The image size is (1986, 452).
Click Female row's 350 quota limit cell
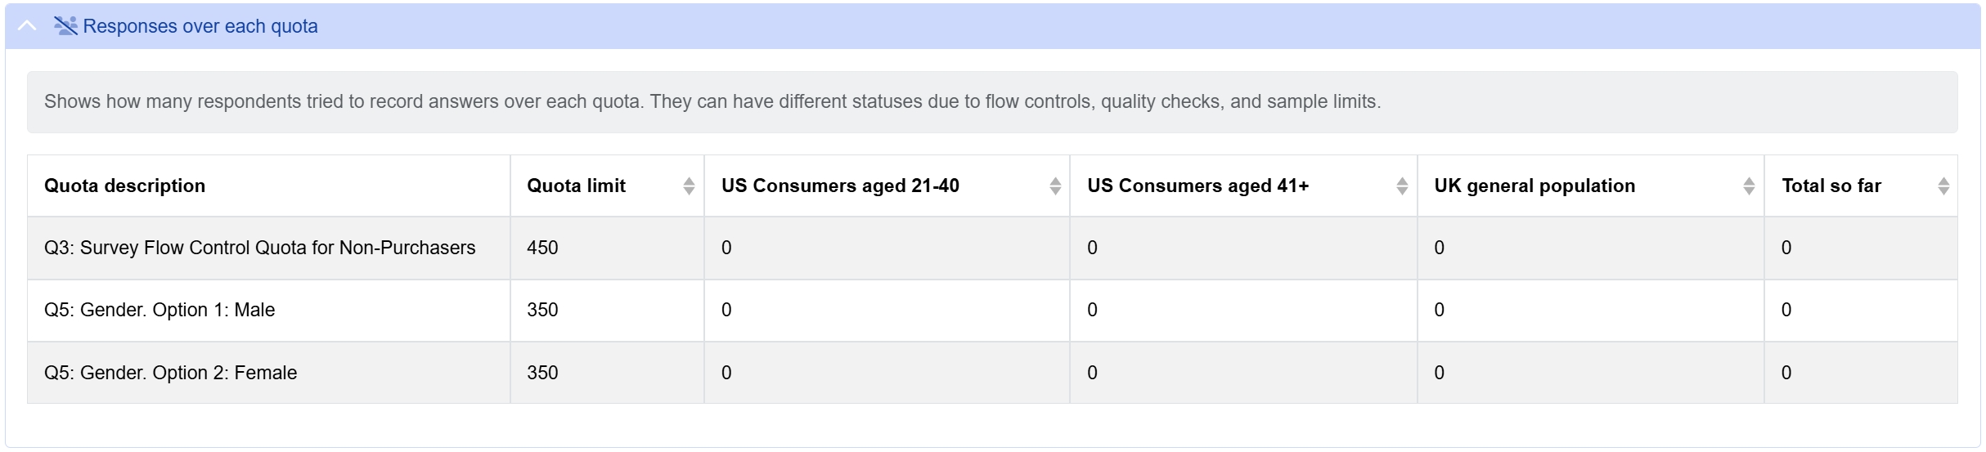point(542,373)
